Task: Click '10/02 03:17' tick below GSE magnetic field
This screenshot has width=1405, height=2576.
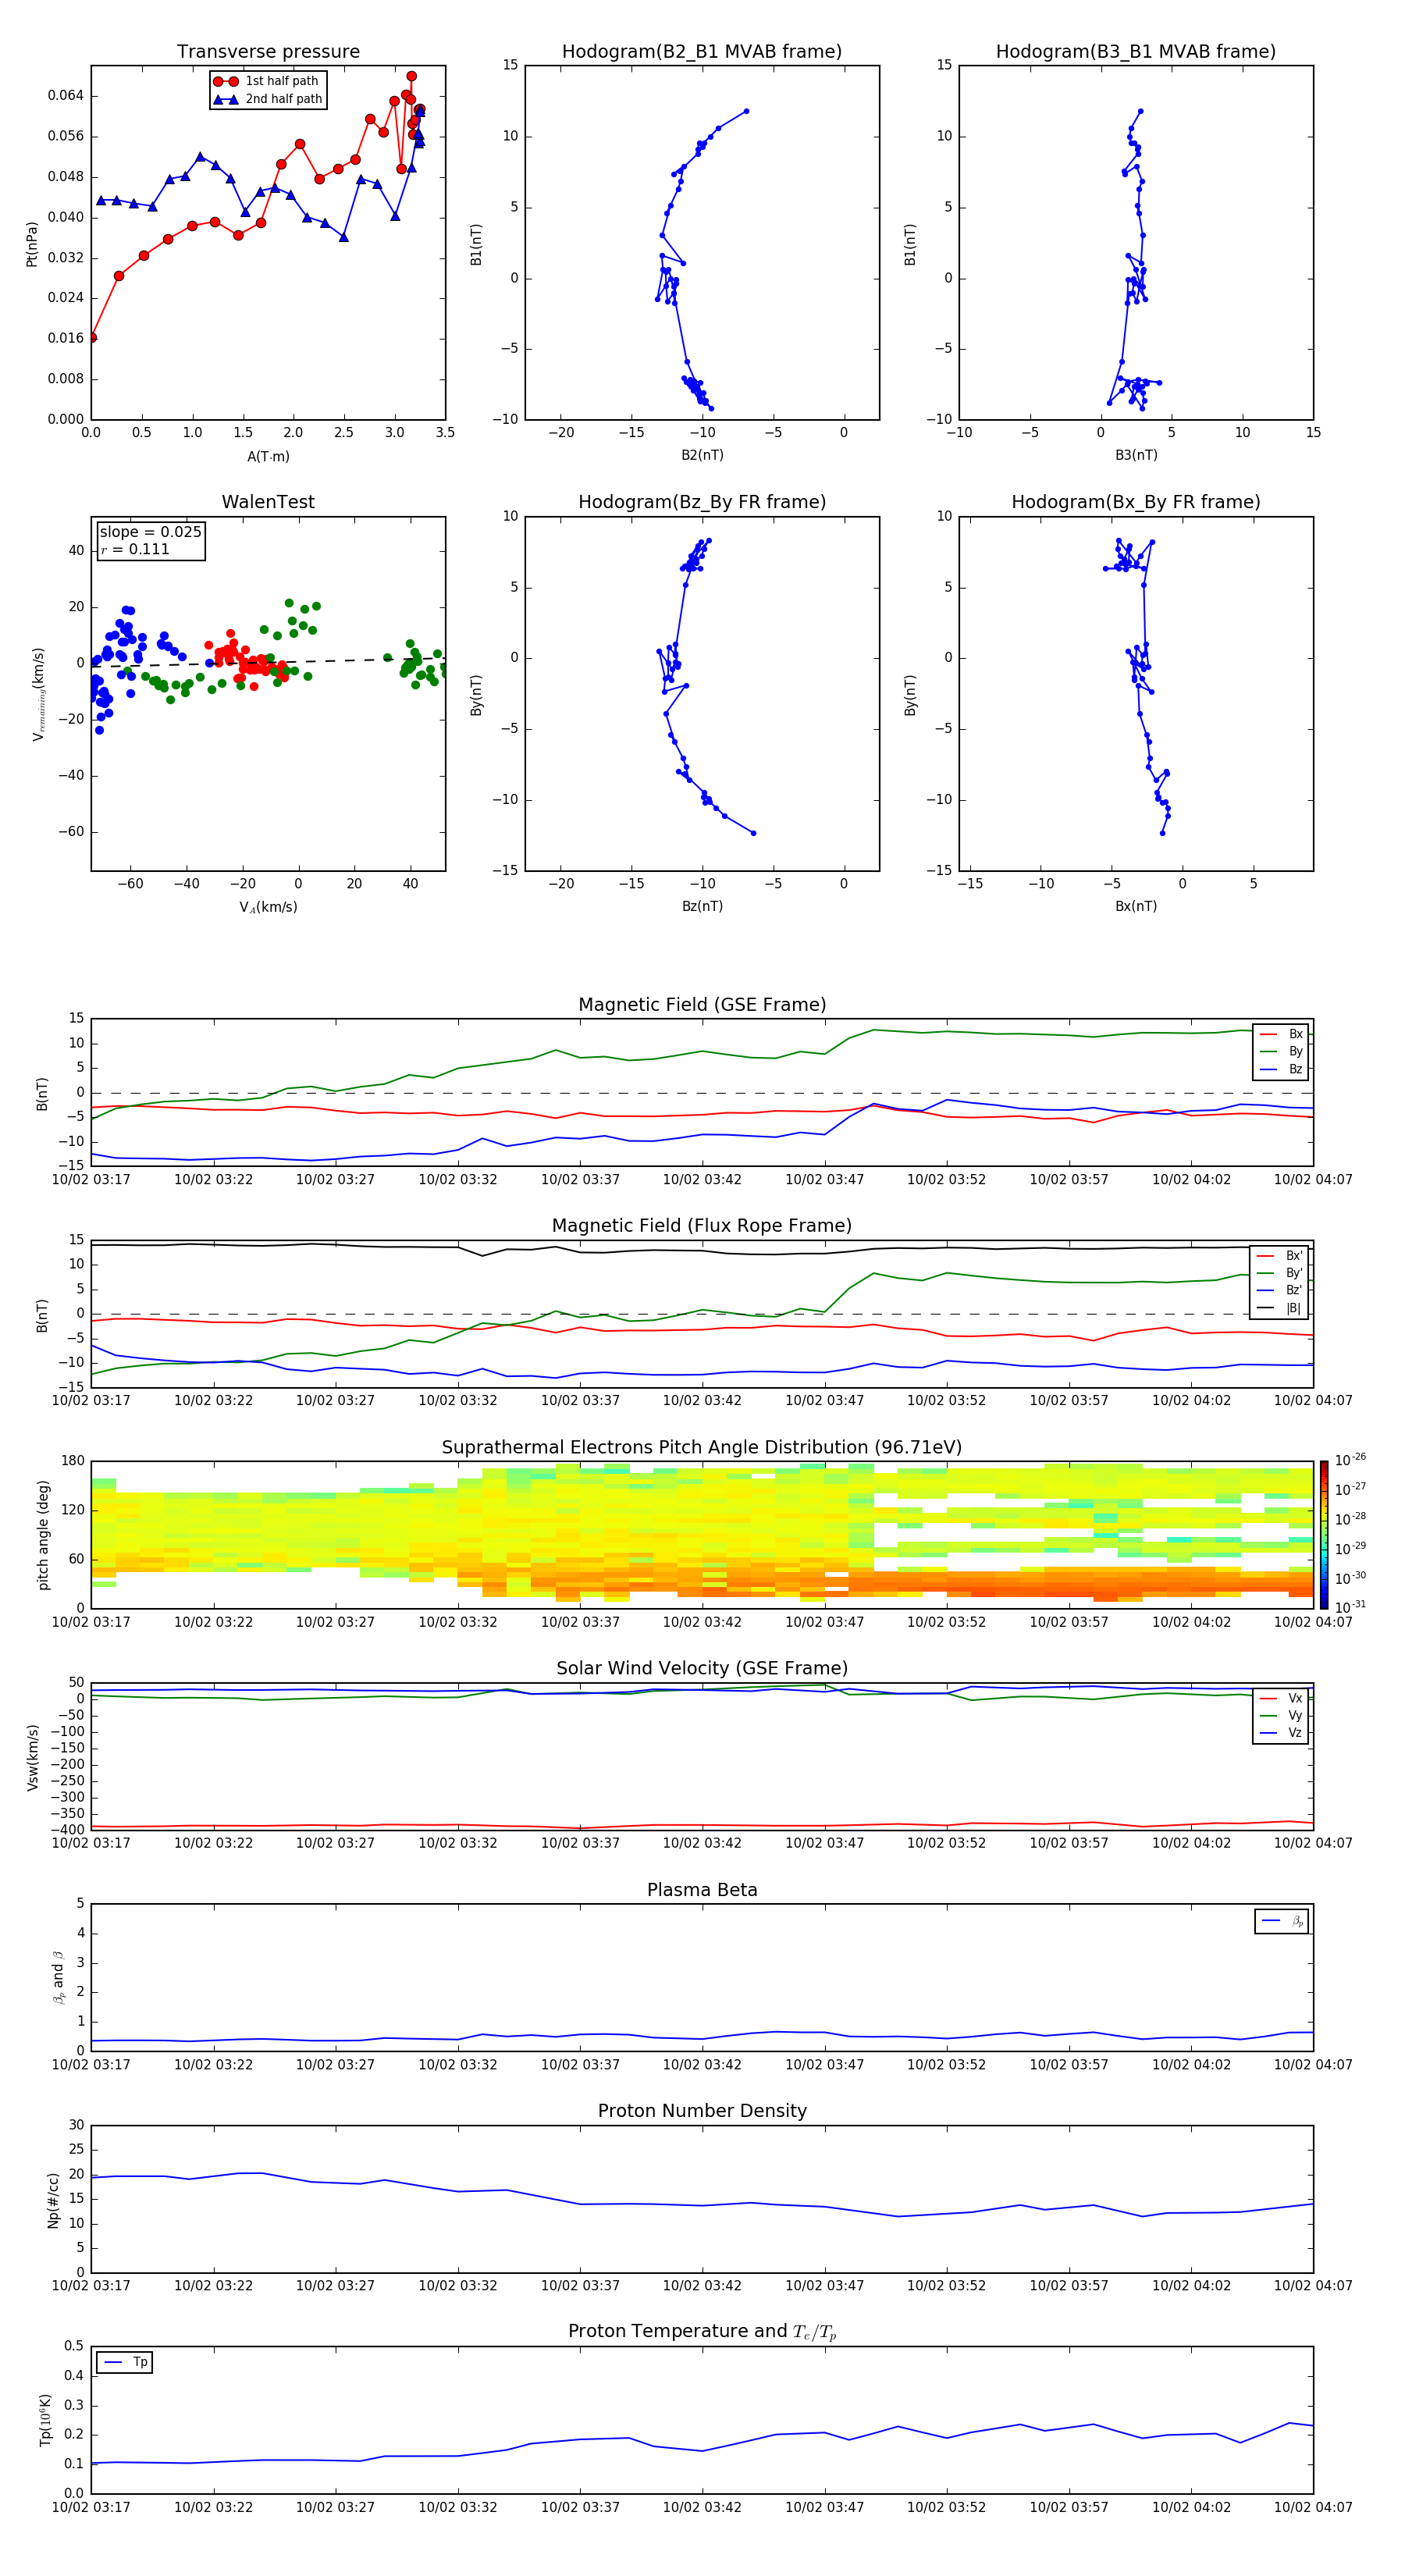Action: [x=91, y=1180]
